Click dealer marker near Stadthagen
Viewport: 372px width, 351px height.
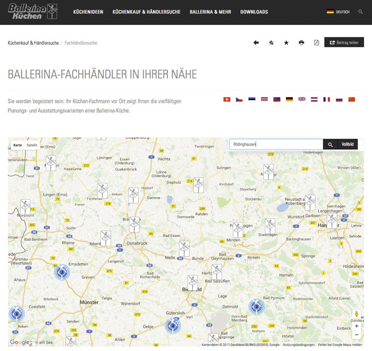[x=270, y=226]
